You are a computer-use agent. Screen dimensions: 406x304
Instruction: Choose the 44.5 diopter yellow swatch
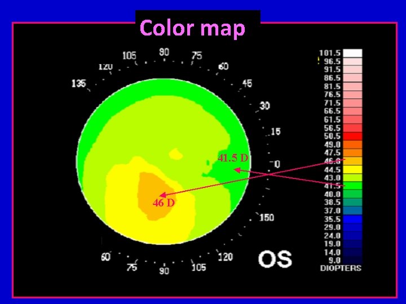352,169
